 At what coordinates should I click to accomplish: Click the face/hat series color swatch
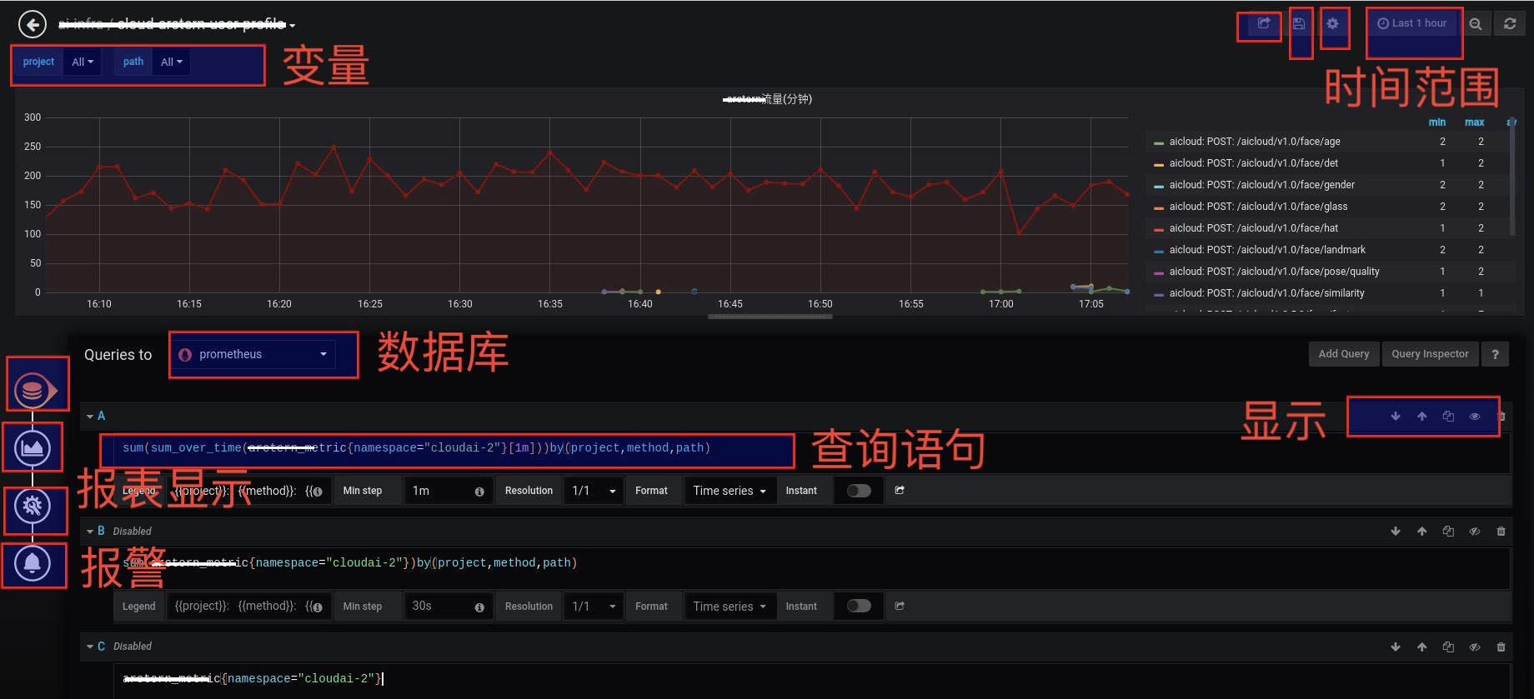1159,229
